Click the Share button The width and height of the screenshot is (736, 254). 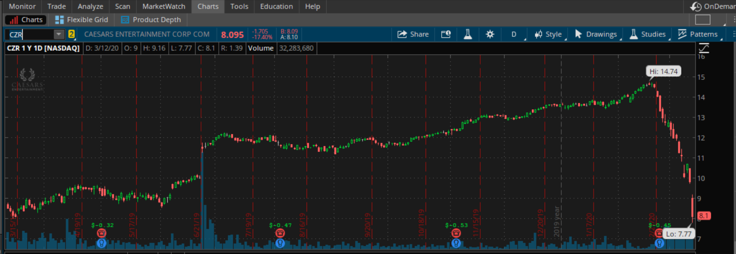pyautogui.click(x=413, y=34)
